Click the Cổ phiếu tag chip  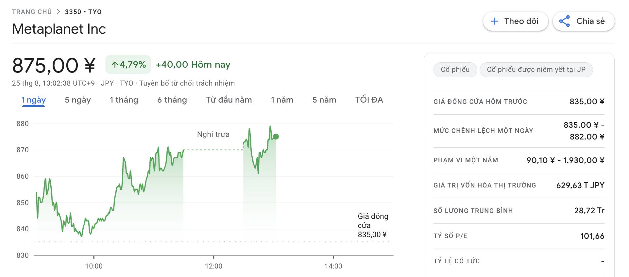[x=455, y=70]
